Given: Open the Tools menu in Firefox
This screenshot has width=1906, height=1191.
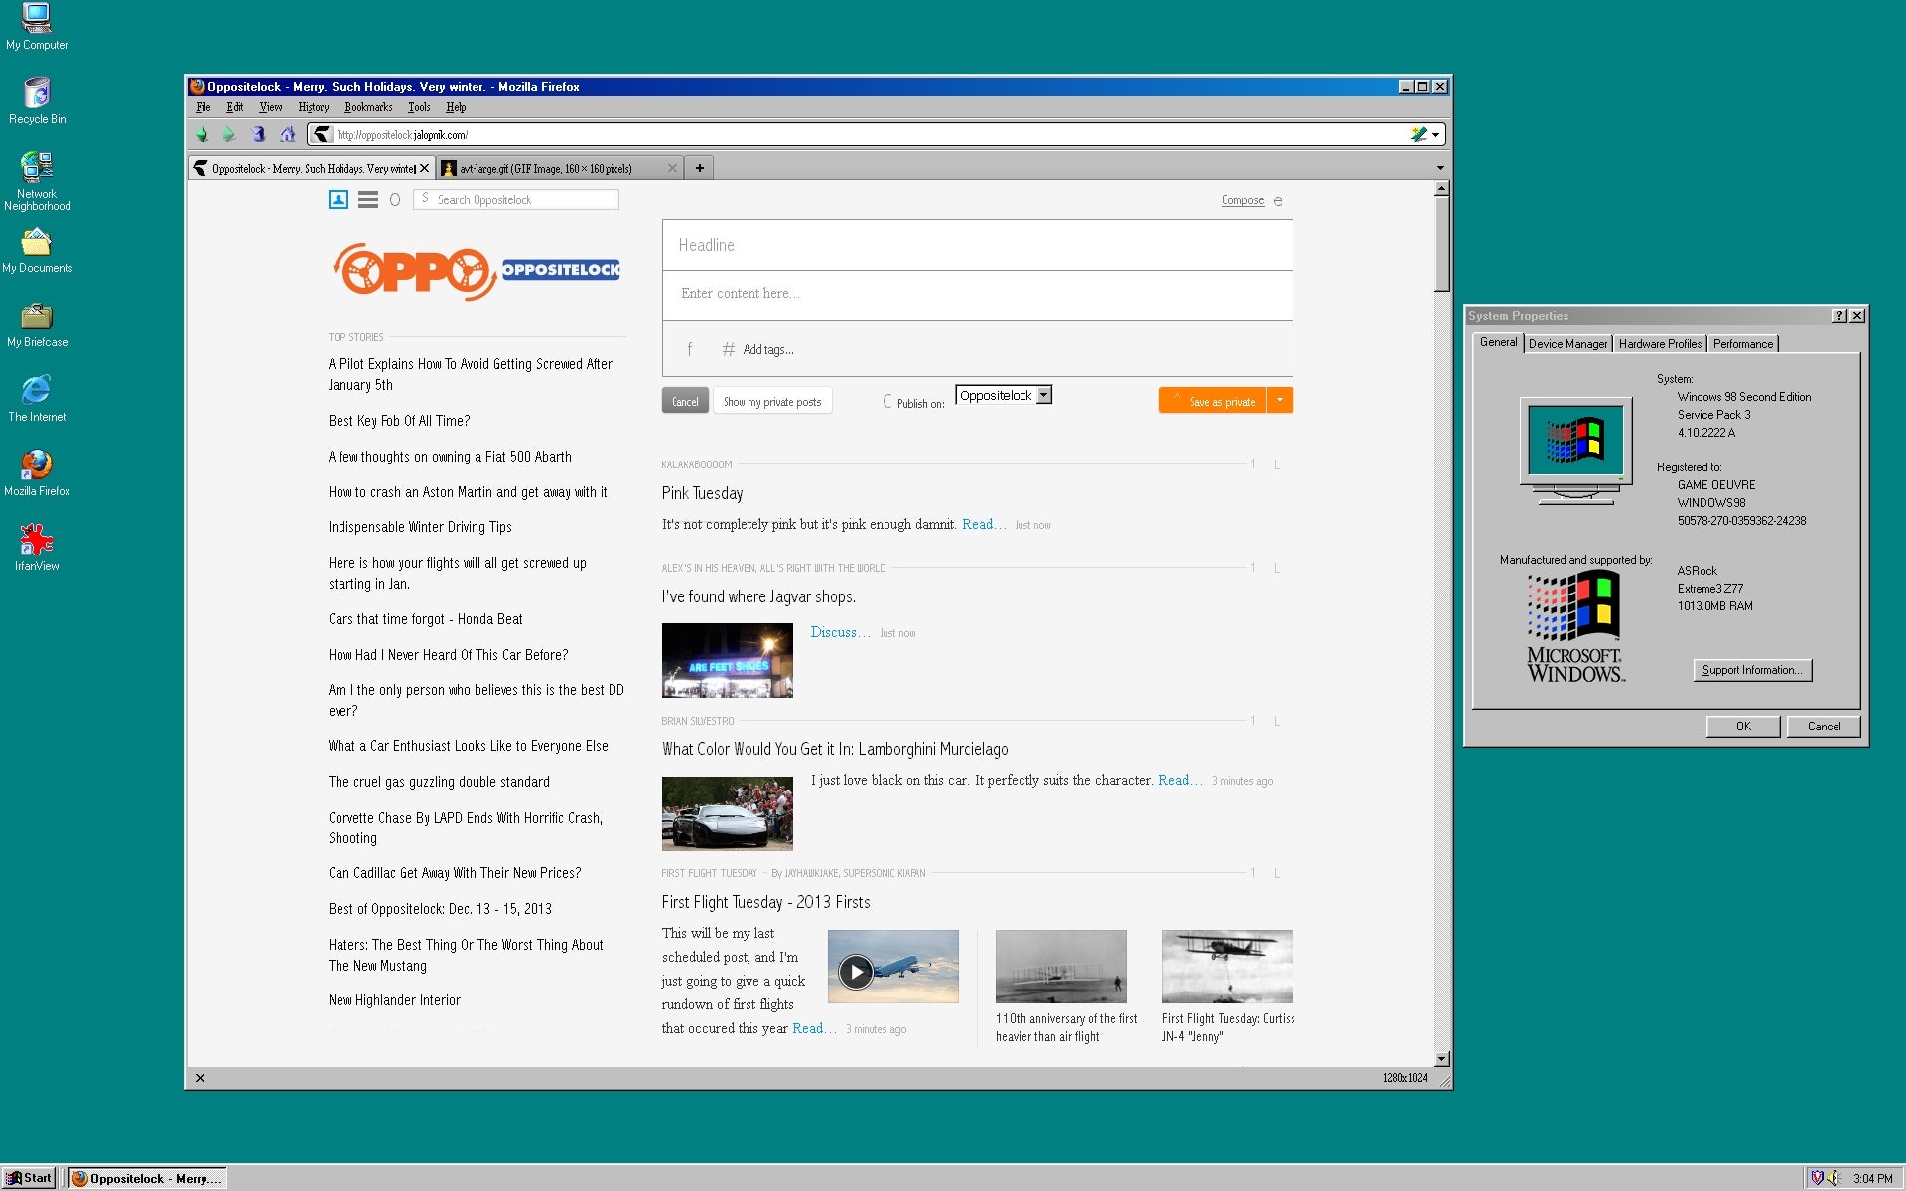Looking at the screenshot, I should (419, 107).
